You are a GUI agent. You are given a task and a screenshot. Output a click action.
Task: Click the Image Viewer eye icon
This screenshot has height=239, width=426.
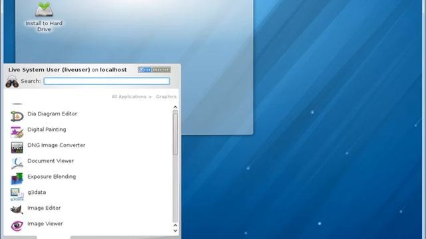17,226
